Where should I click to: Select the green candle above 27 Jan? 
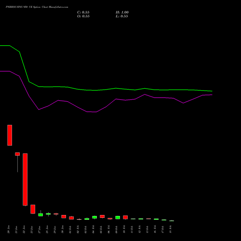pyautogui.click(x=40, y=214)
